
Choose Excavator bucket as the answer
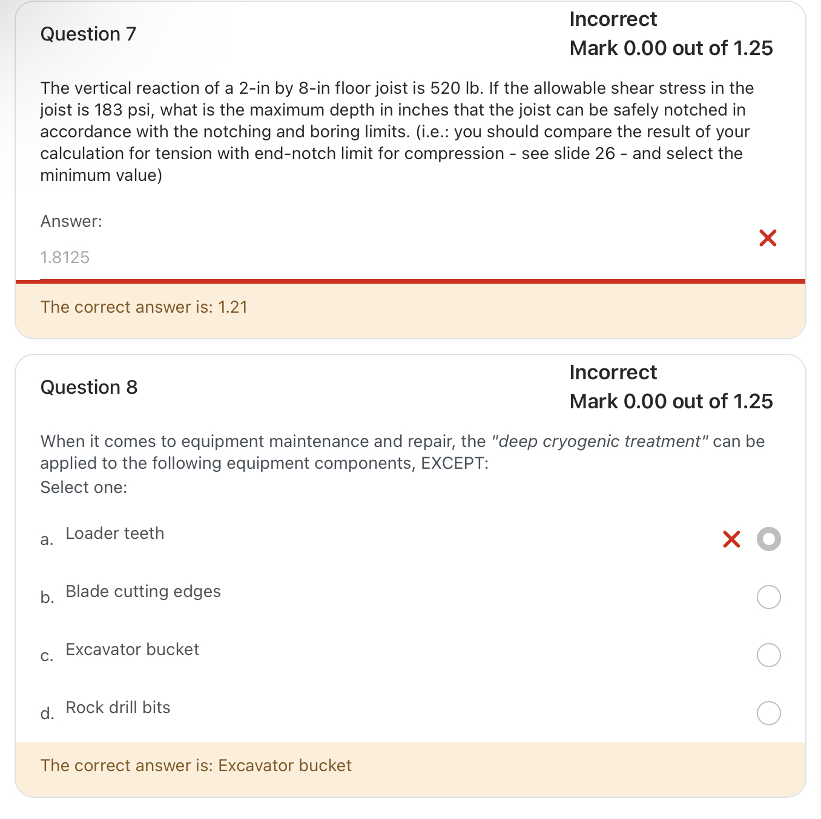coord(768,654)
